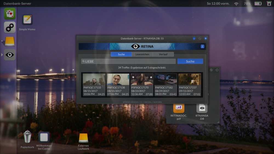The height and width of the screenshot is (154, 274).
Task: Open Externes Laufwerk drive icon
Action: [x=83, y=138]
